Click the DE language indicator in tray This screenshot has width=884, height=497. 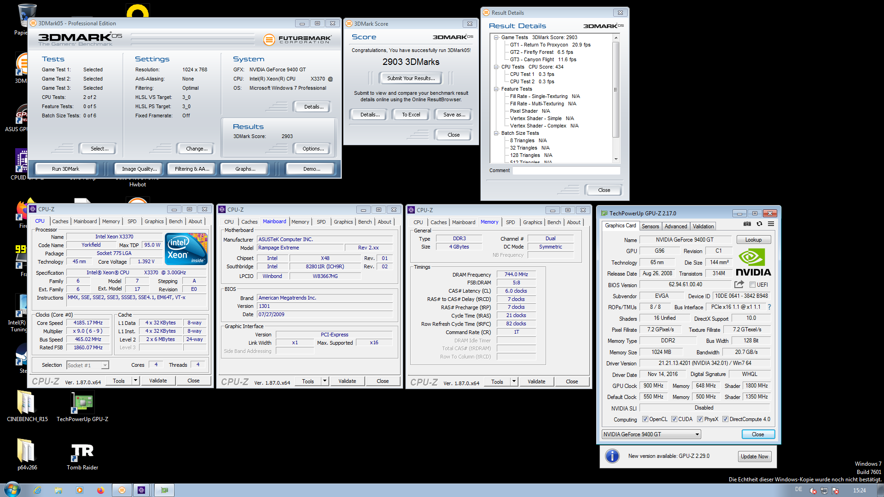pos(798,490)
